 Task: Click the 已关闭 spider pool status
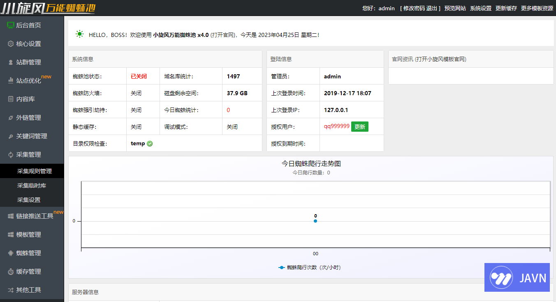pyautogui.click(x=139, y=76)
